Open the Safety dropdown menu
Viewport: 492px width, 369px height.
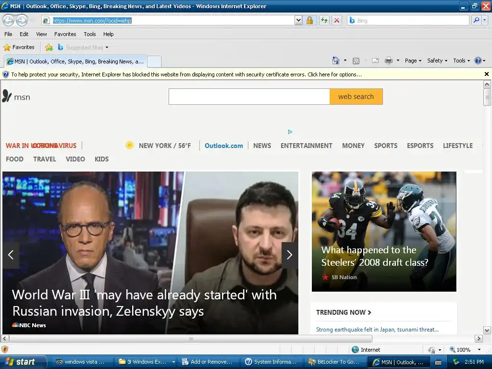tap(437, 61)
